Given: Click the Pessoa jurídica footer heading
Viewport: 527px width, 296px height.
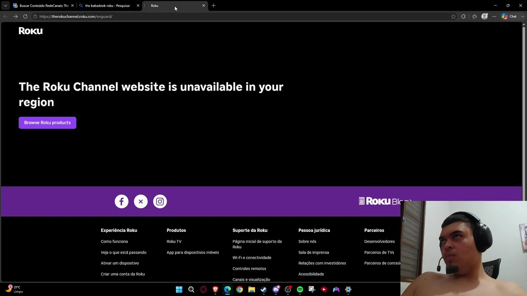Looking at the screenshot, I should coord(314,231).
